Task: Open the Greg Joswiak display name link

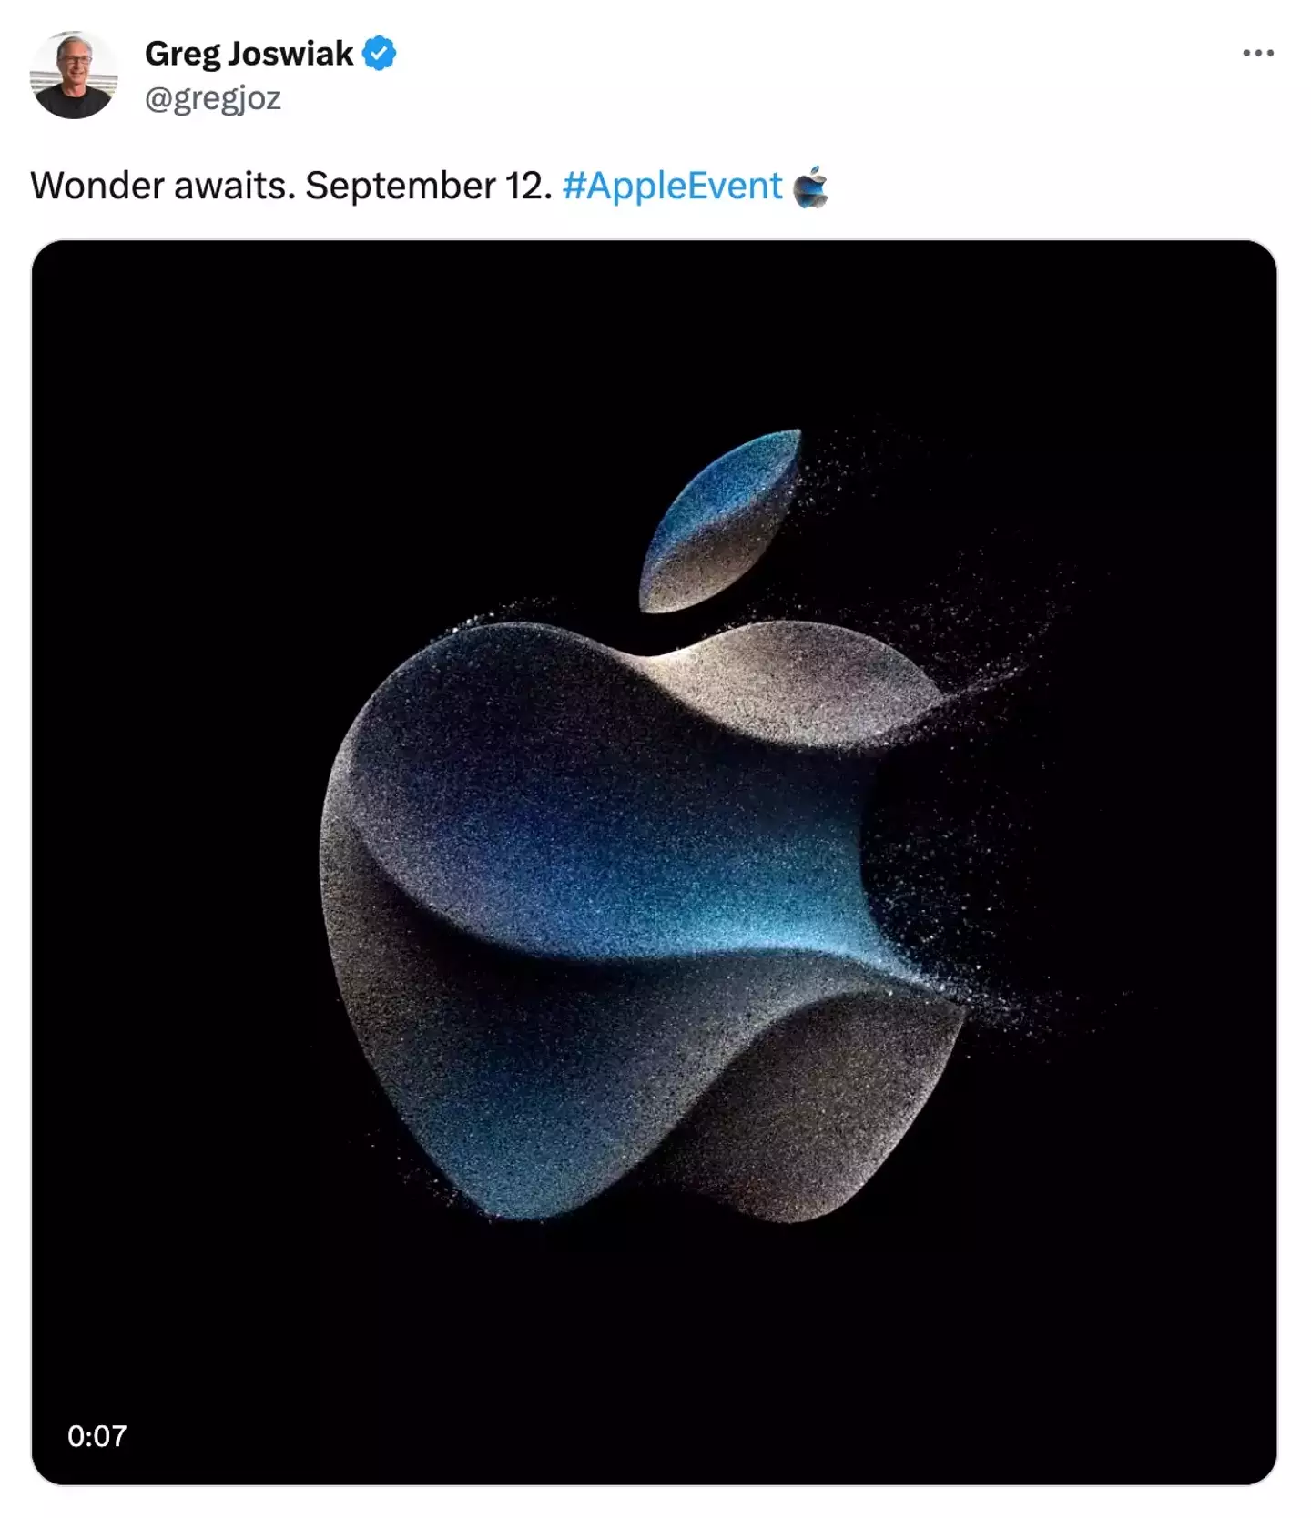Action: (x=249, y=54)
